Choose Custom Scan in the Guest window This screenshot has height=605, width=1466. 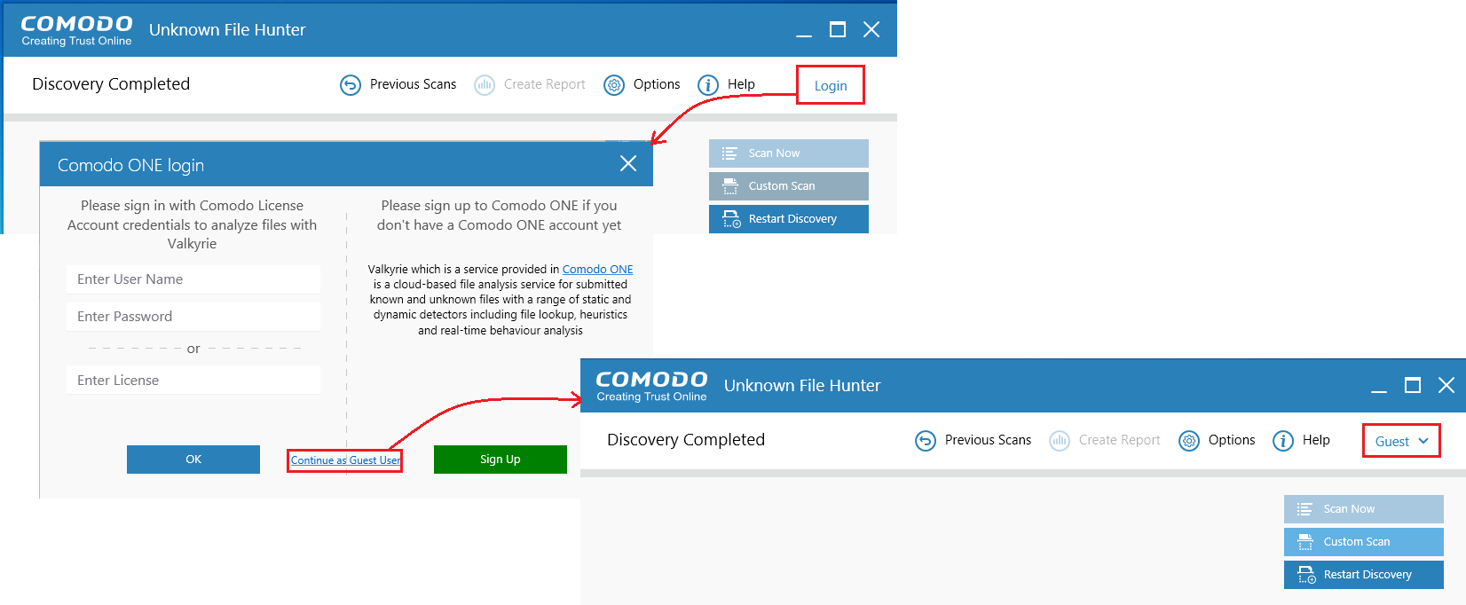pyautogui.click(x=1364, y=542)
